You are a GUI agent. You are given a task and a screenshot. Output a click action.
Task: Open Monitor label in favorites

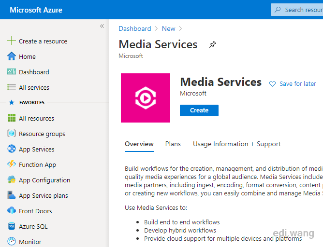(x=30, y=242)
